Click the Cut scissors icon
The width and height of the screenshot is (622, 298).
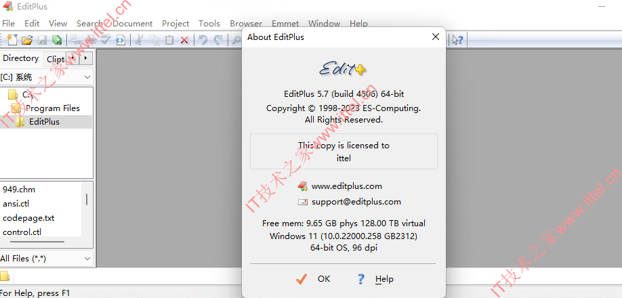pos(138,40)
